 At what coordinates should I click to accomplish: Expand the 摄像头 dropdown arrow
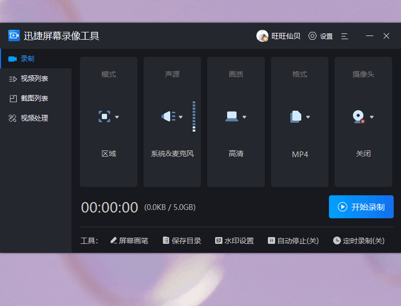[372, 117]
